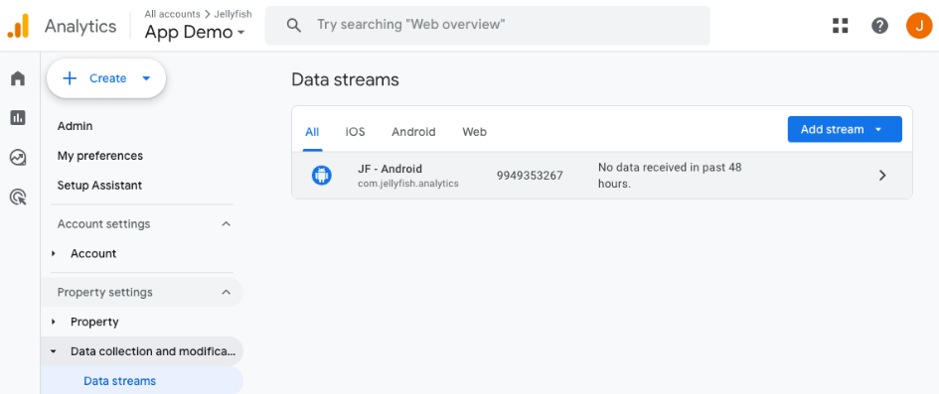Click com.jellyfish.analytics package name
The image size is (939, 394).
pos(407,184)
